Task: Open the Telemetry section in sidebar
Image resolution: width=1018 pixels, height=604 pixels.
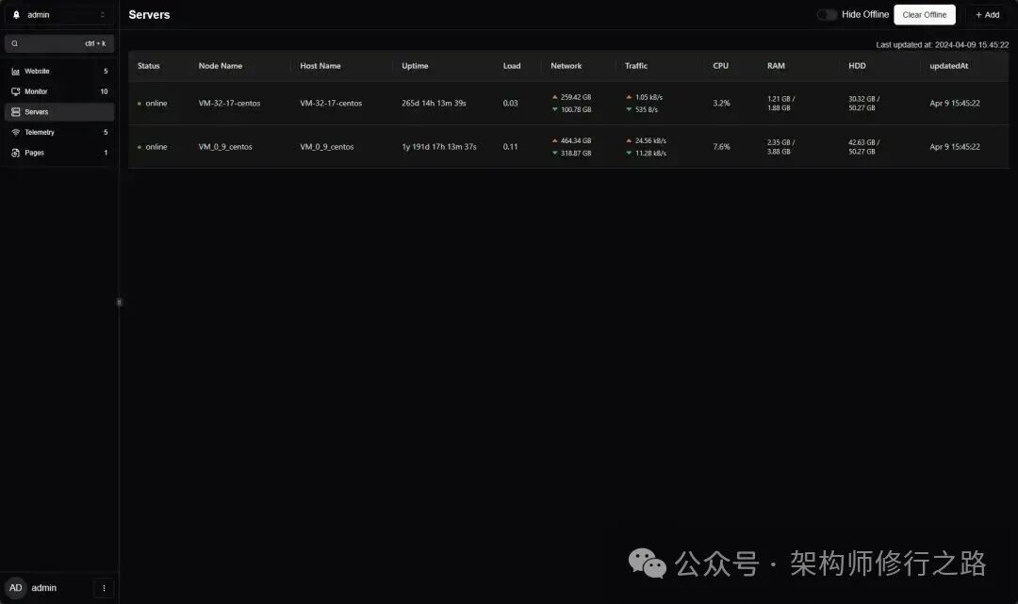Action: click(59, 132)
